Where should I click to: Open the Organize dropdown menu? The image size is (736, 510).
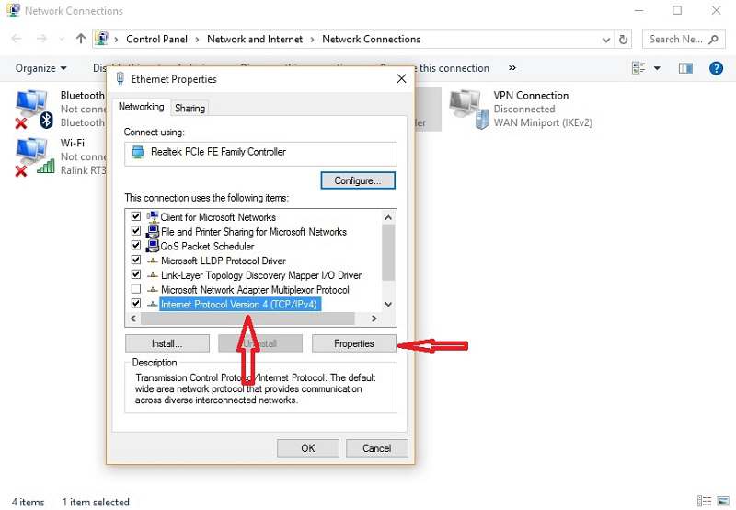tap(41, 68)
